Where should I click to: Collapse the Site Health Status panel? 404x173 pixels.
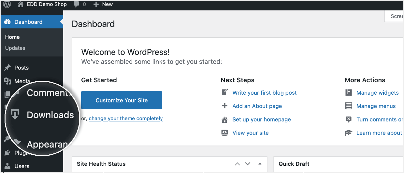pyautogui.click(x=260, y=164)
